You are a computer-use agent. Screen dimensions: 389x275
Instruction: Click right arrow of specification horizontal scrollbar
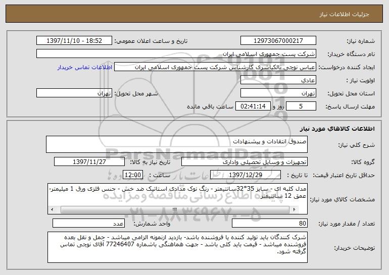point(294,209)
